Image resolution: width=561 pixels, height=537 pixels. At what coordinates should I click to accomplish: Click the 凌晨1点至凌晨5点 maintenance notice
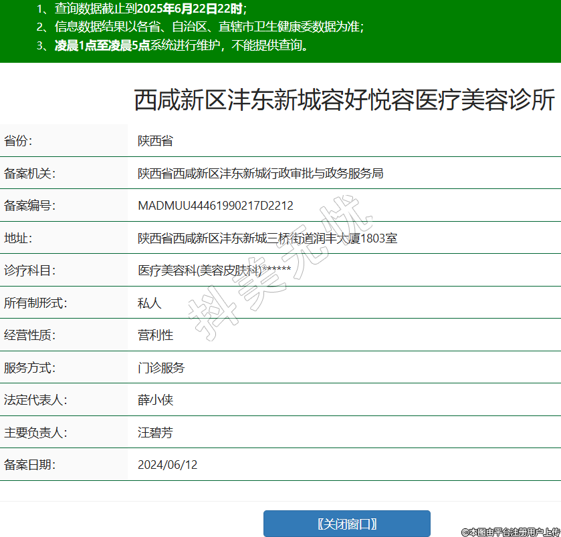pyautogui.click(x=102, y=45)
